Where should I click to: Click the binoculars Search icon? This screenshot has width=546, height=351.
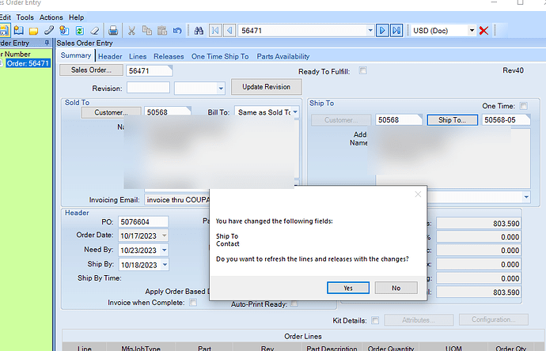click(x=199, y=31)
